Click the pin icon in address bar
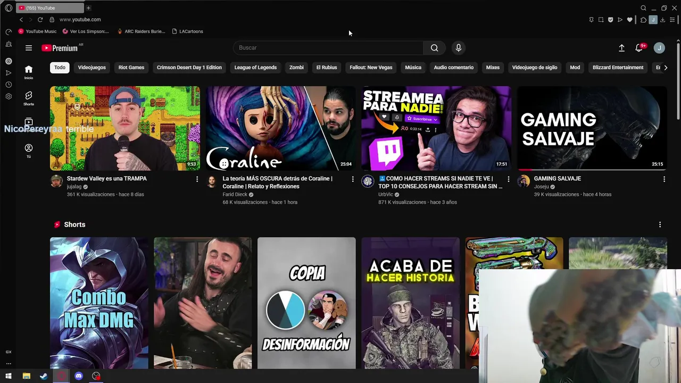This screenshot has width=681, height=383. click(591, 20)
